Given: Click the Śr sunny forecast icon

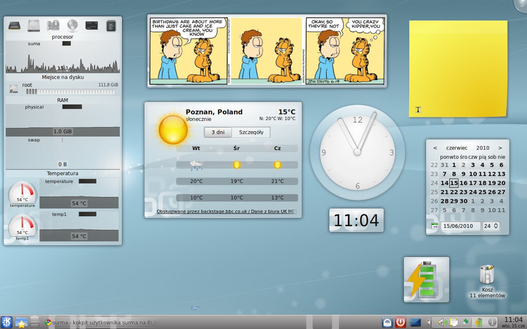Looking at the screenshot, I should pos(237,164).
